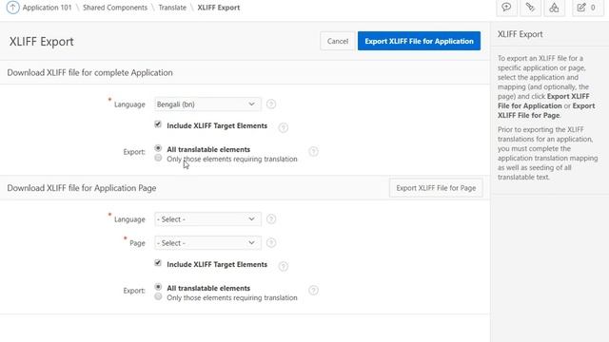
Task: Click the XLIFF Export breadcrumb
Action: tap(218, 8)
